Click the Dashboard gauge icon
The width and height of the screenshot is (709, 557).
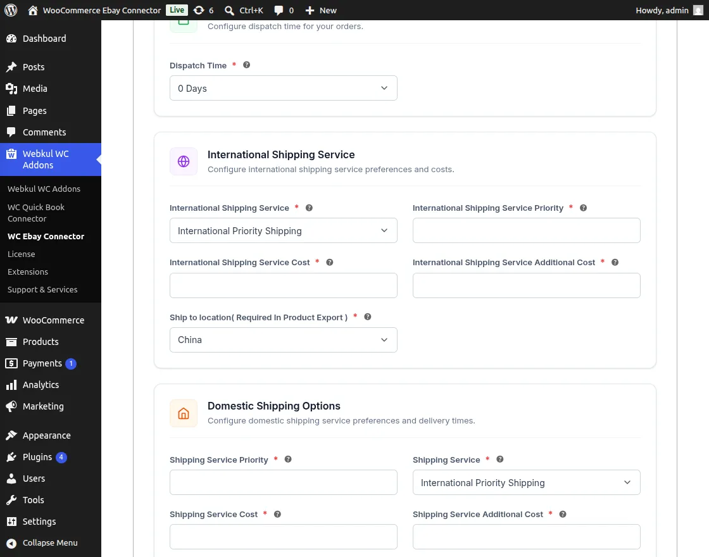click(x=11, y=39)
